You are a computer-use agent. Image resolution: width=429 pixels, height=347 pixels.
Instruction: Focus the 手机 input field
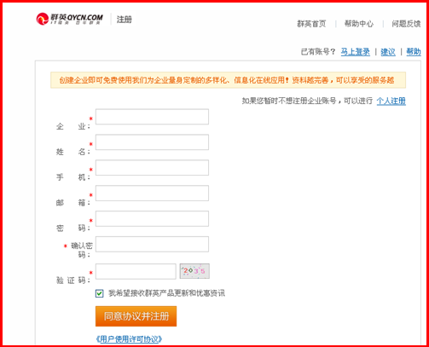point(152,168)
